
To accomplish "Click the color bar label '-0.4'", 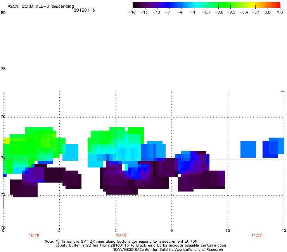I will (x=244, y=12).
